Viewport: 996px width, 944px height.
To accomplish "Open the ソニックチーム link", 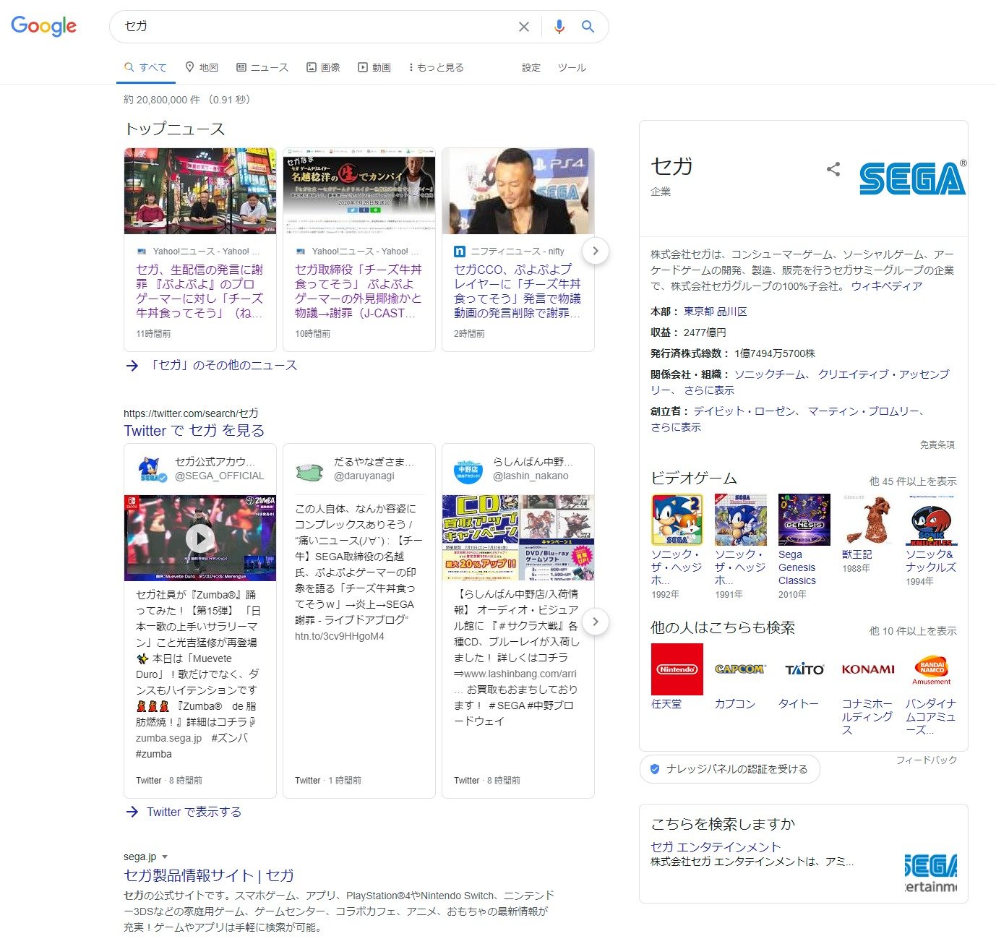I will click(x=770, y=374).
